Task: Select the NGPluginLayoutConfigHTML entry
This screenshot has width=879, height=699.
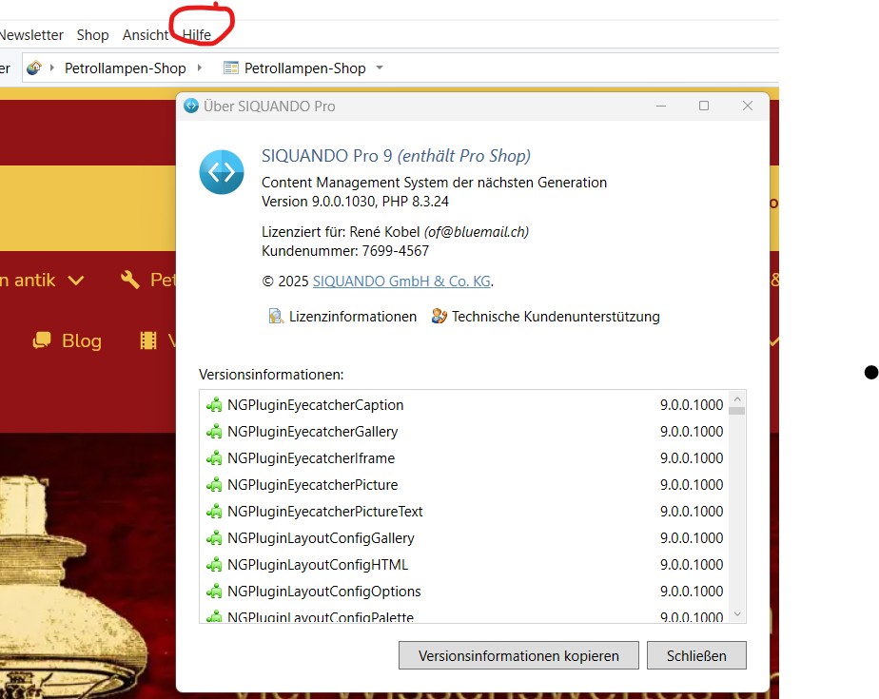Action: [x=465, y=565]
